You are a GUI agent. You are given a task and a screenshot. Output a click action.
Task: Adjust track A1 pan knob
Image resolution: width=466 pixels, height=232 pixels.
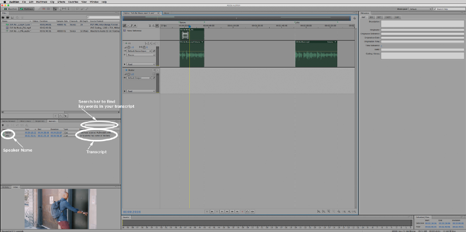point(144,47)
